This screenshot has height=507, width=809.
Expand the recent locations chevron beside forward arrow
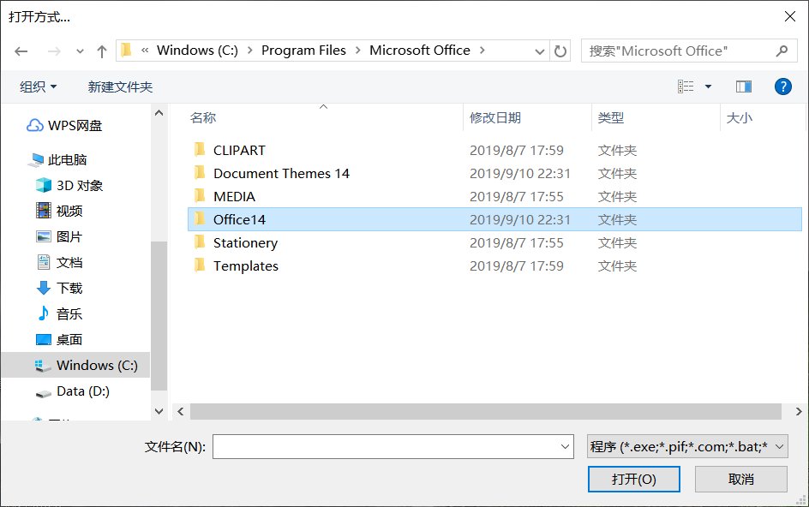coord(80,51)
